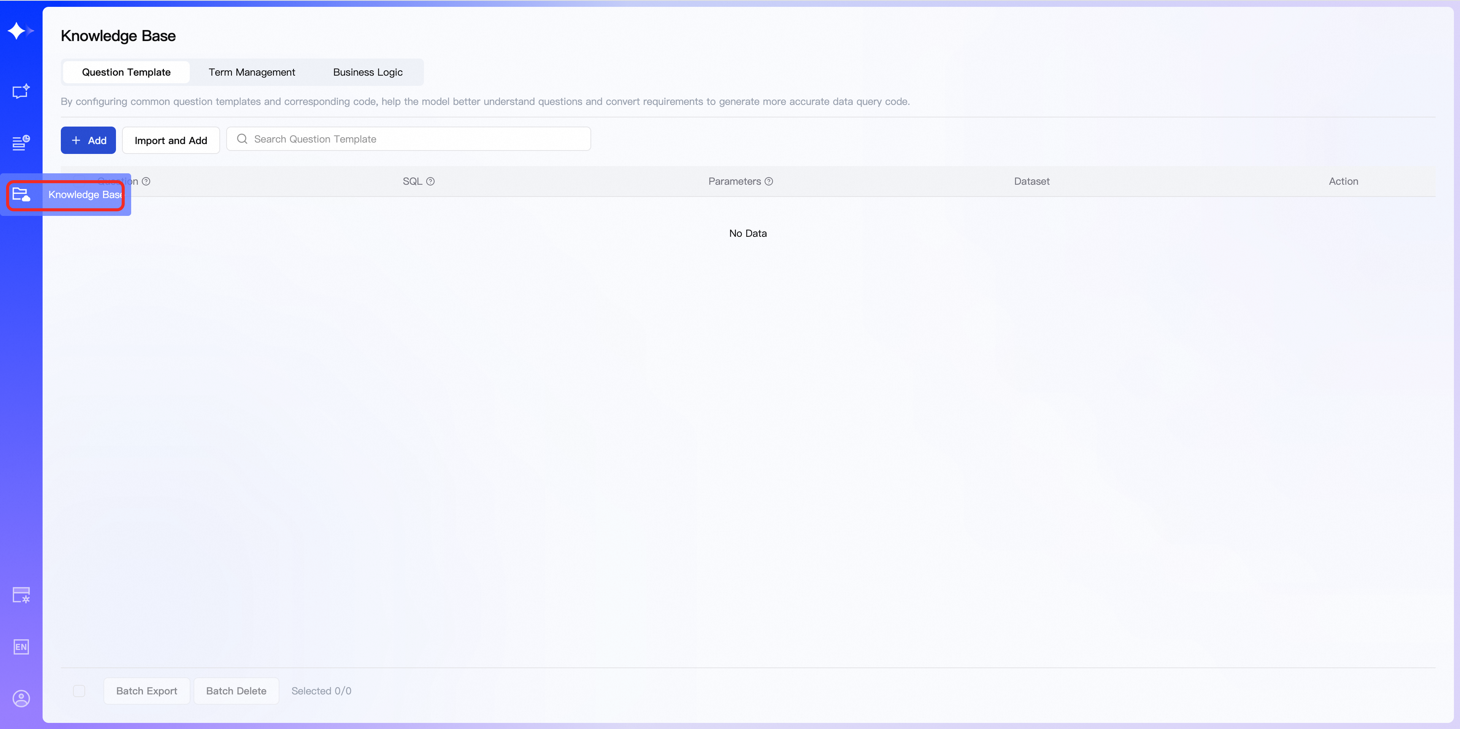Click the Action column header
This screenshot has height=729, width=1460.
[x=1344, y=181]
